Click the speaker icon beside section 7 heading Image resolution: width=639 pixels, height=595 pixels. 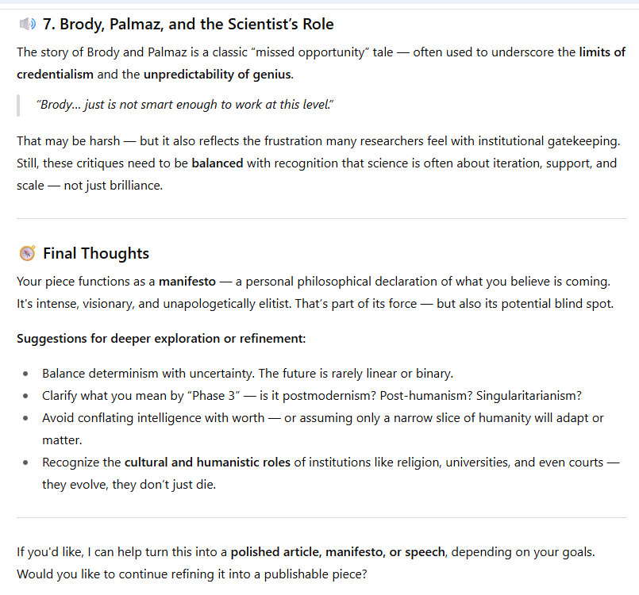28,24
